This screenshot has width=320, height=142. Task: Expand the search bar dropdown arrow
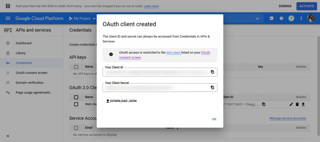pos(257,18)
